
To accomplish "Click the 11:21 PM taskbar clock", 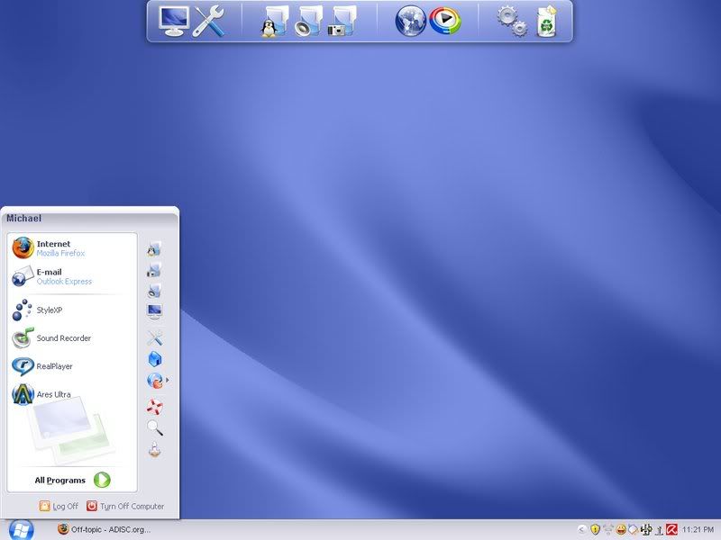I will click(698, 529).
